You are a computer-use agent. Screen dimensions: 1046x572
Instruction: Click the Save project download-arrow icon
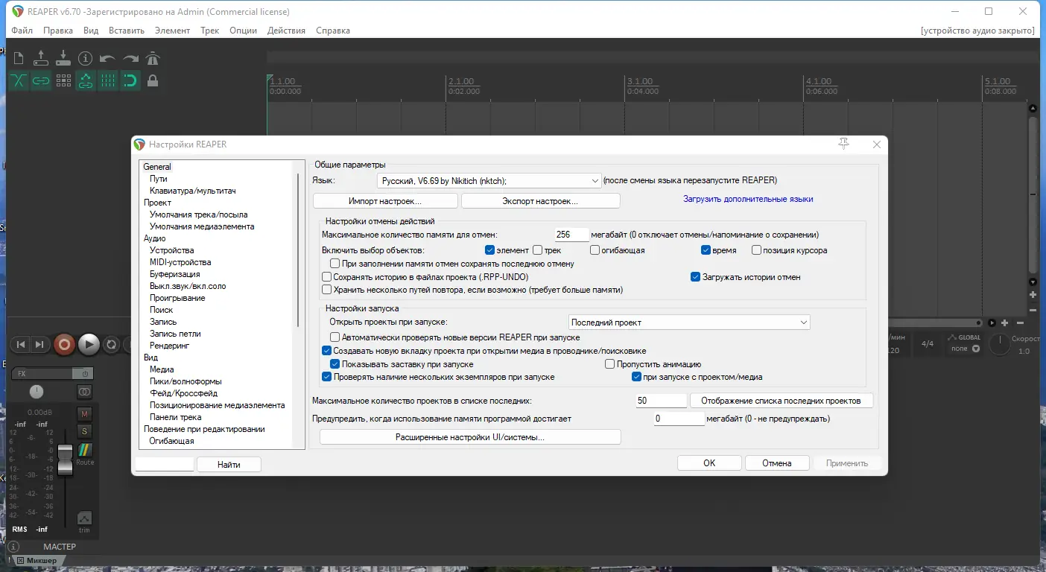[63, 58]
